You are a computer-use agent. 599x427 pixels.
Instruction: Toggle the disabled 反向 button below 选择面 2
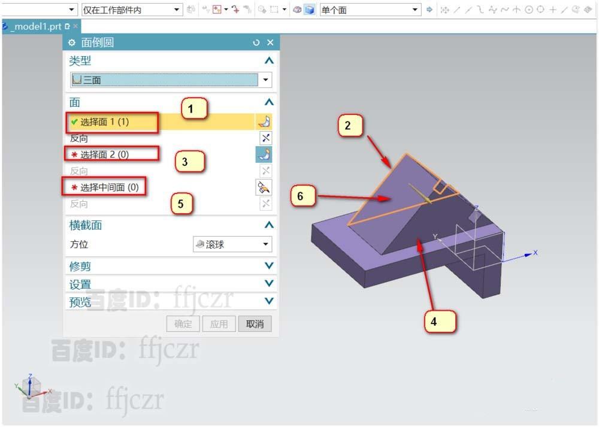(x=265, y=170)
